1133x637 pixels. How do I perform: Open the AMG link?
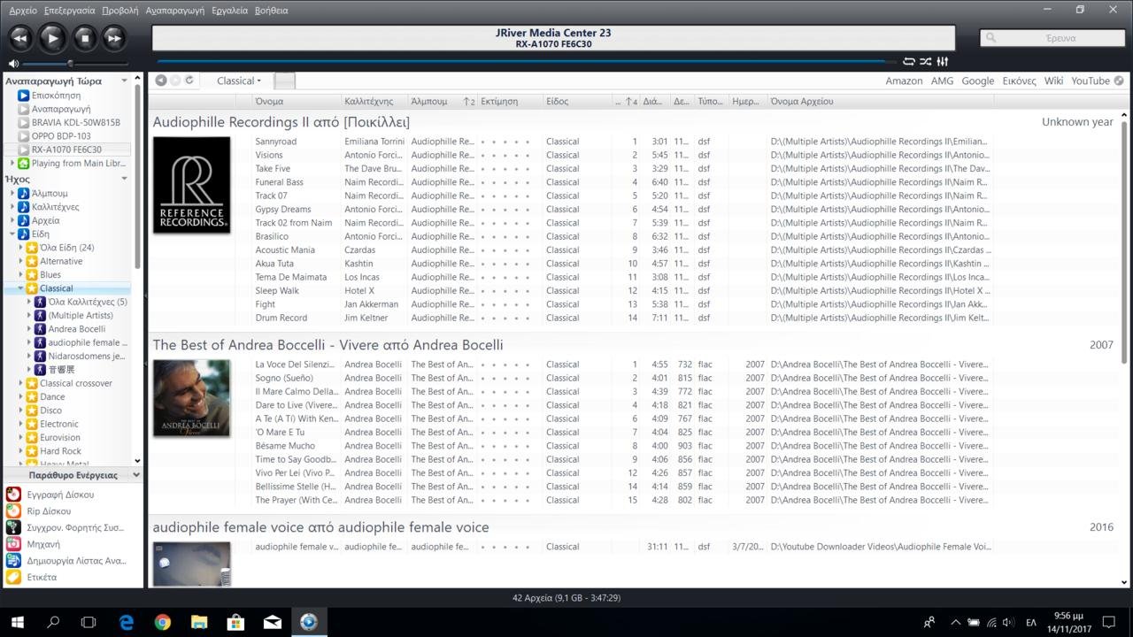click(942, 81)
